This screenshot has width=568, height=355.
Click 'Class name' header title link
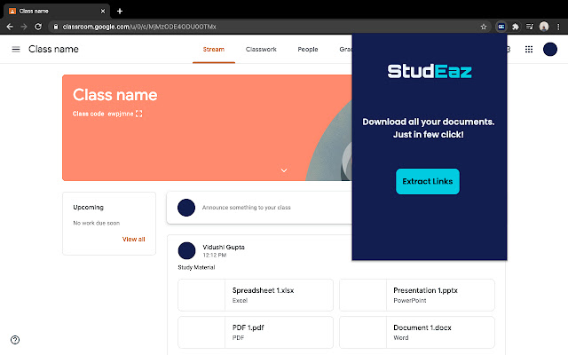[53, 50]
